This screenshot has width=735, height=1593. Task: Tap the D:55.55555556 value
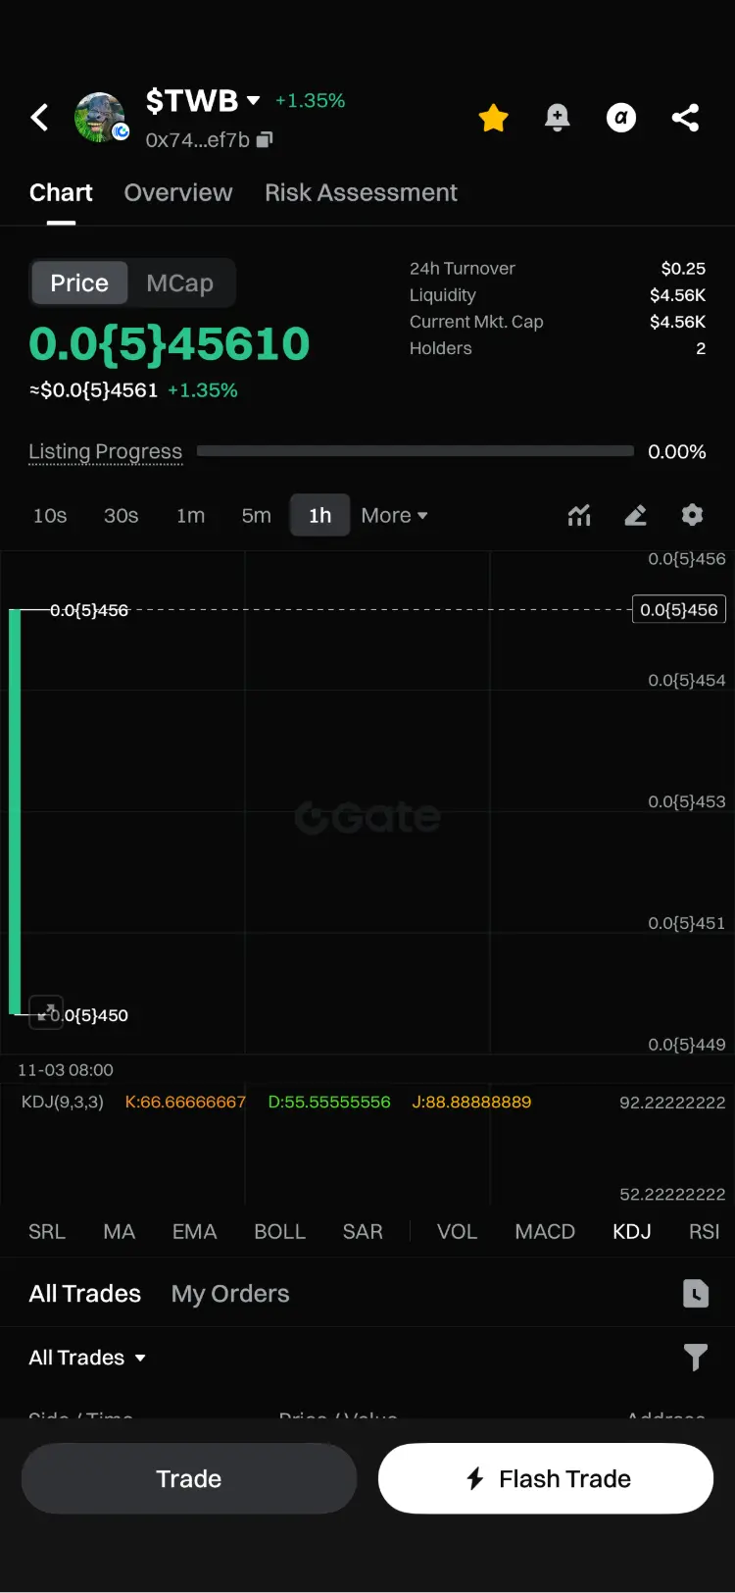tap(329, 1103)
